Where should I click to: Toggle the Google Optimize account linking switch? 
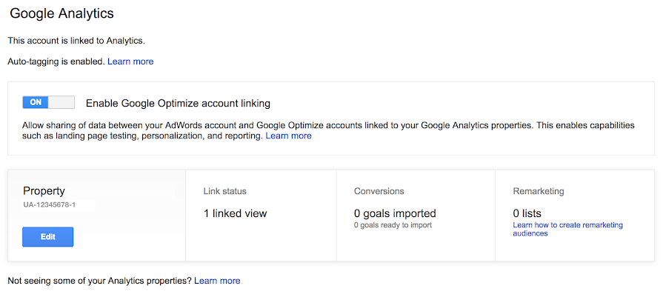tap(48, 102)
